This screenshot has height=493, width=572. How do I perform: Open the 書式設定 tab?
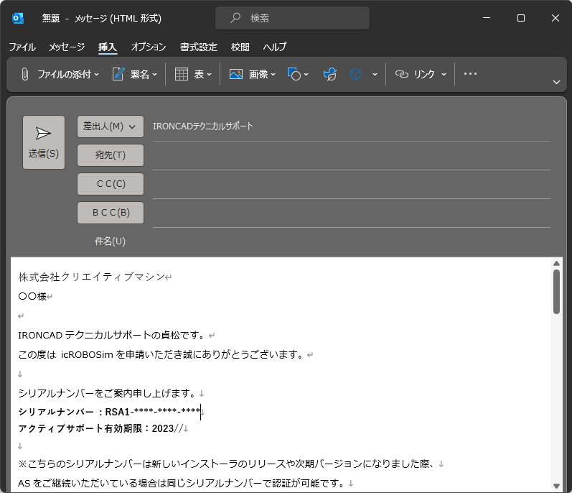tap(199, 47)
